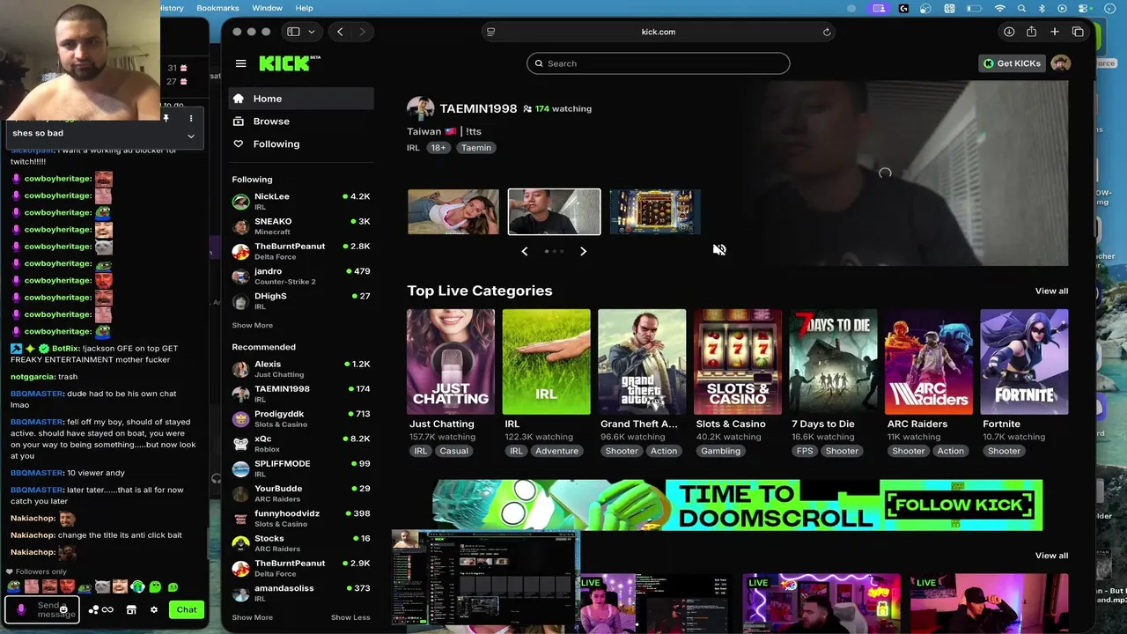Image resolution: width=1127 pixels, height=634 pixels.
Task: Click the pin icon on pinned message
Action: (166, 118)
